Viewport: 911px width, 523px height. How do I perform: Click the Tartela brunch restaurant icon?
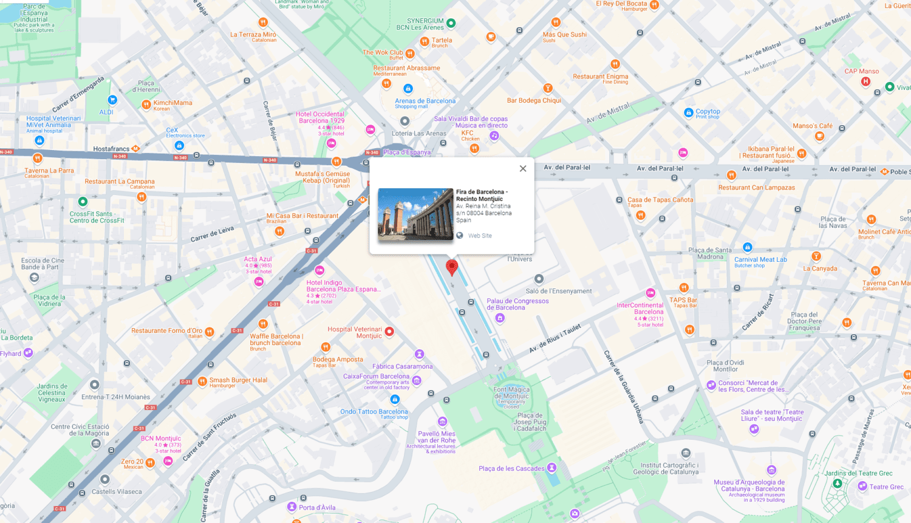pos(425,41)
